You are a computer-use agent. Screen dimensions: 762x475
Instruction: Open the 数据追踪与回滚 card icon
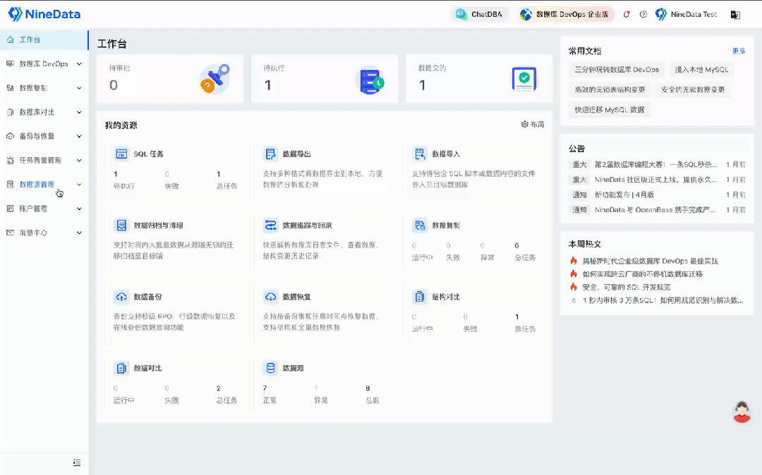click(271, 225)
